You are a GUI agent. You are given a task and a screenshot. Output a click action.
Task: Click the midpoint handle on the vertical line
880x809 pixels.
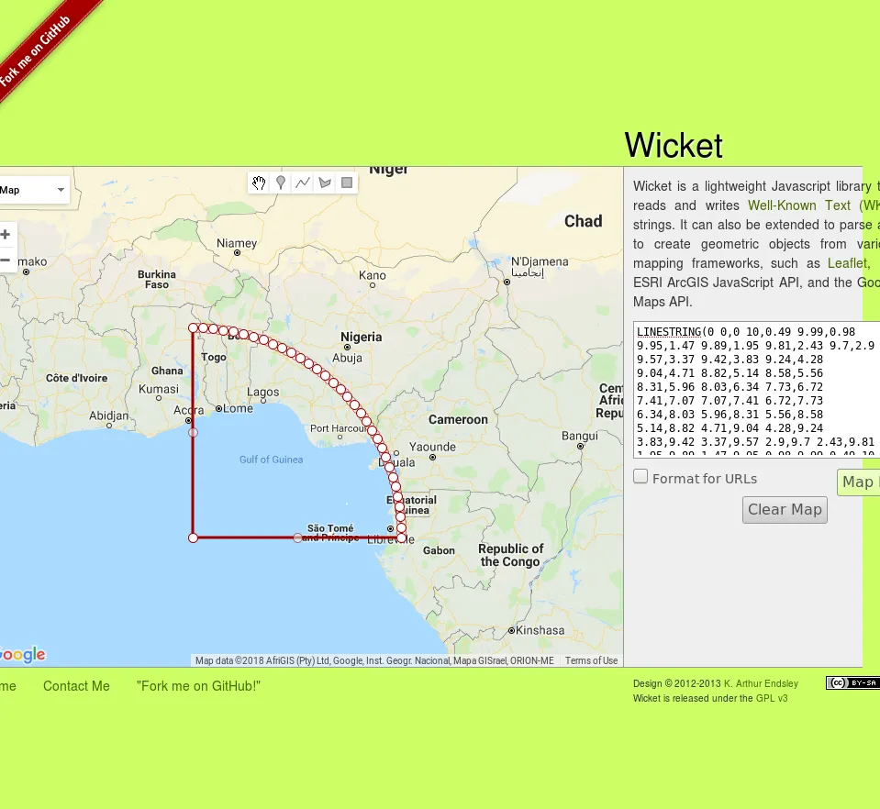click(x=193, y=433)
